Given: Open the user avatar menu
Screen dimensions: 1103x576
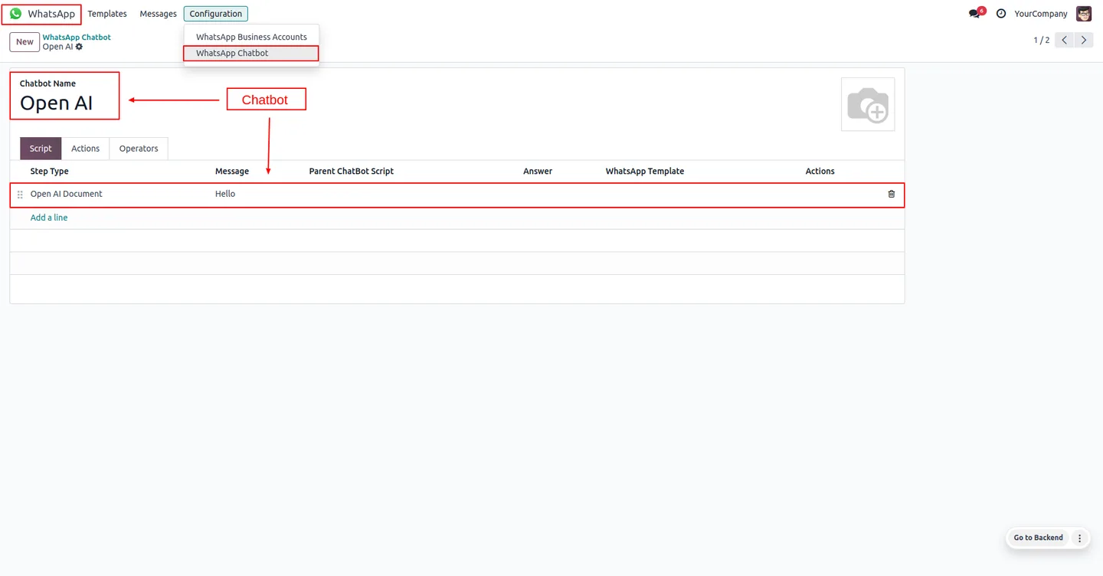Looking at the screenshot, I should pos(1084,14).
